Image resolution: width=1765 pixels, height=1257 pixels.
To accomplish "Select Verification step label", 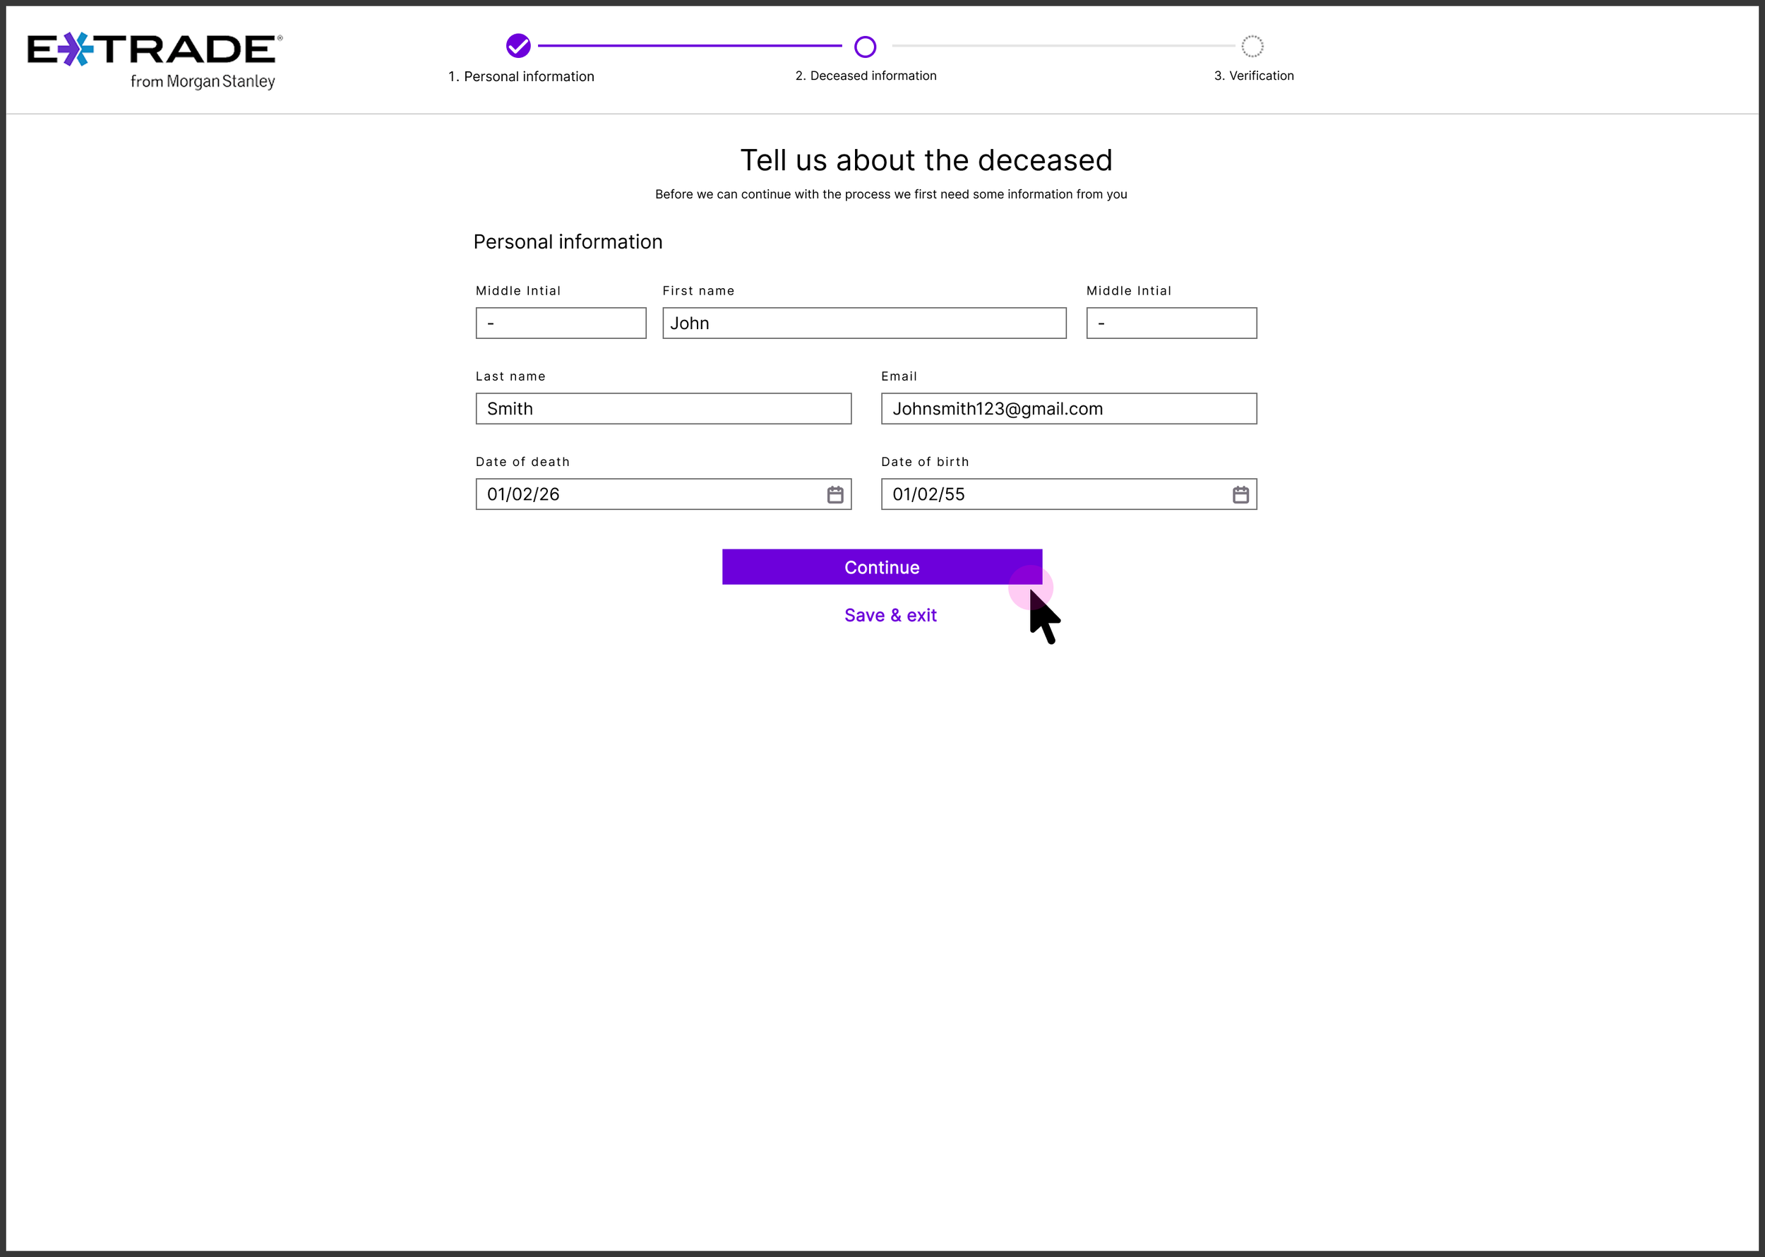I will tap(1252, 76).
